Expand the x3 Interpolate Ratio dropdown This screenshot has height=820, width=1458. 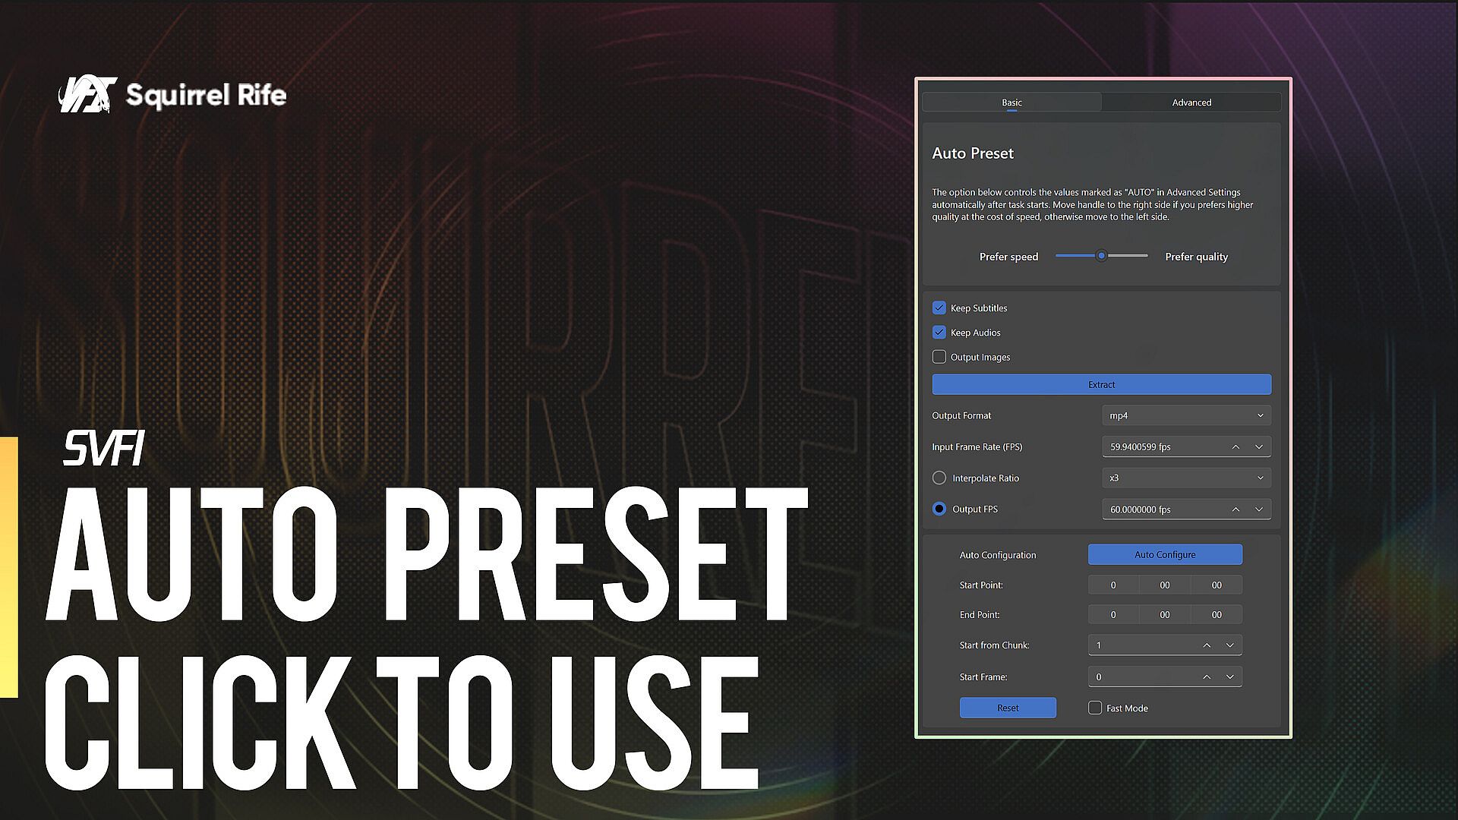(1186, 478)
